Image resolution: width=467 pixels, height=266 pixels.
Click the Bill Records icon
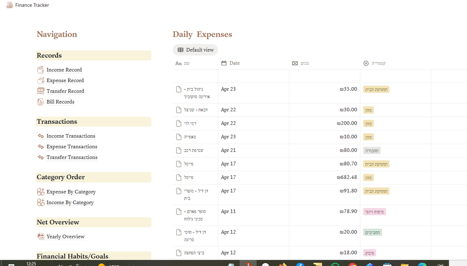click(41, 102)
